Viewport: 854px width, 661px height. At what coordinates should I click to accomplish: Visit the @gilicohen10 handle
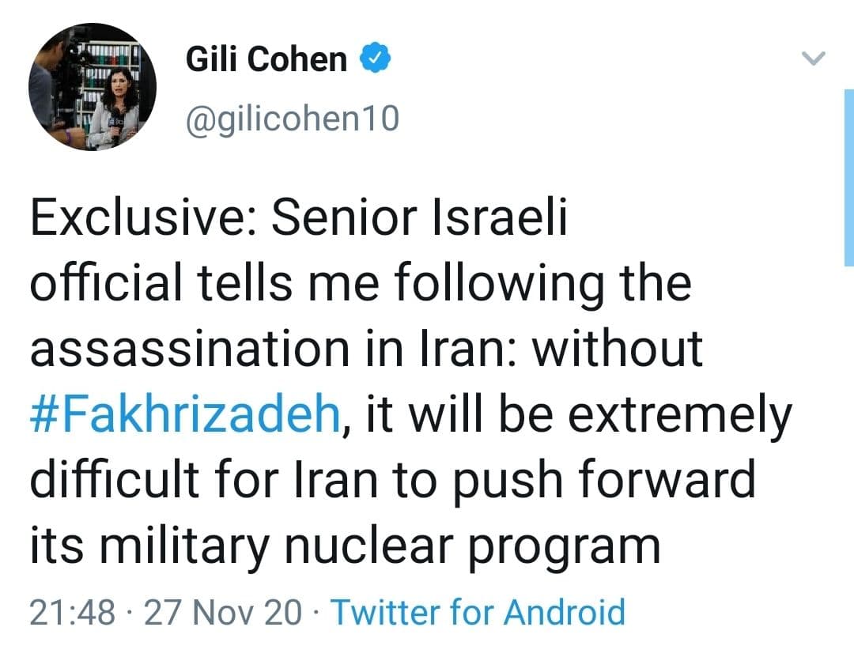[292, 119]
